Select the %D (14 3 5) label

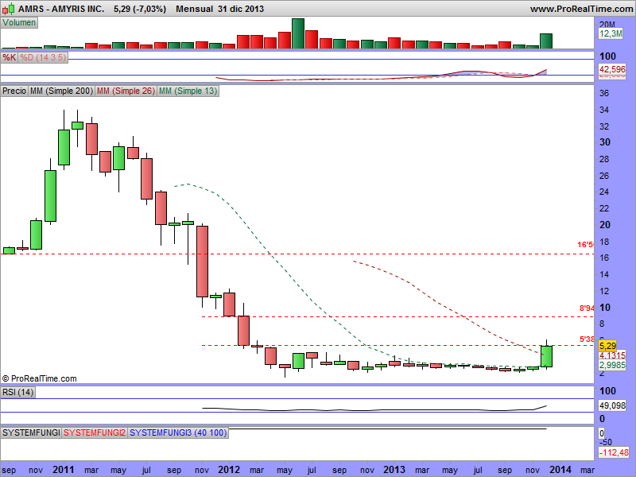tap(43, 57)
